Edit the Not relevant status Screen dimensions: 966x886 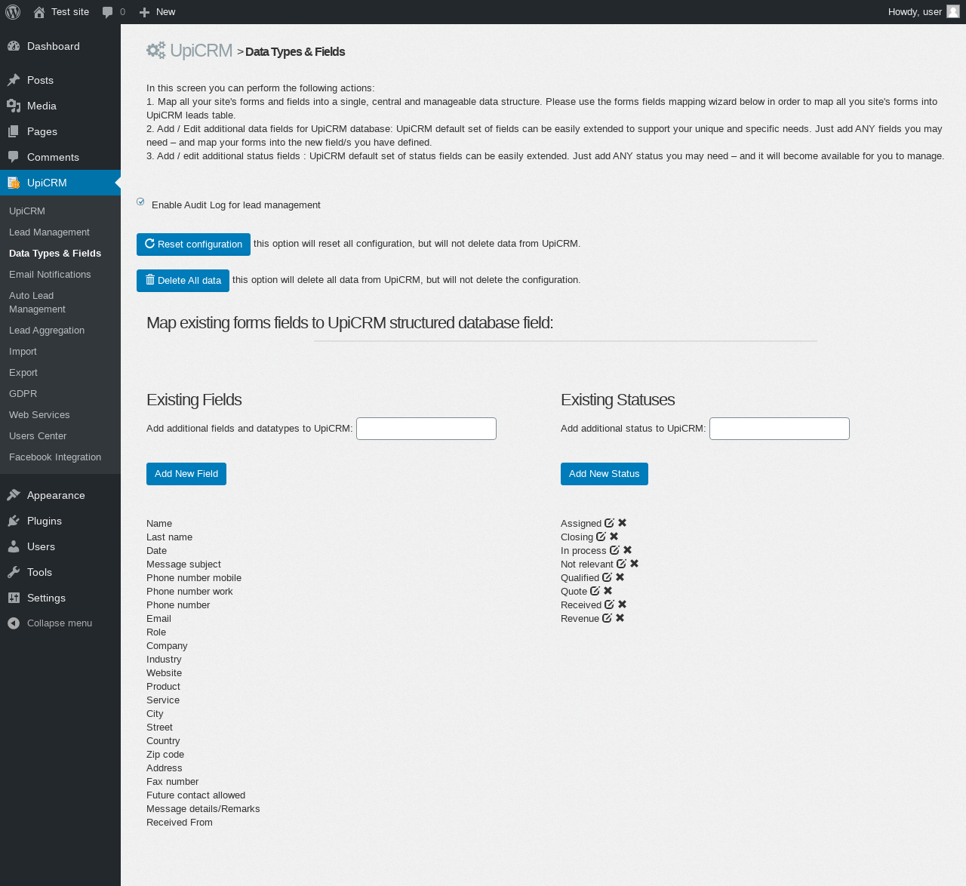click(x=621, y=564)
